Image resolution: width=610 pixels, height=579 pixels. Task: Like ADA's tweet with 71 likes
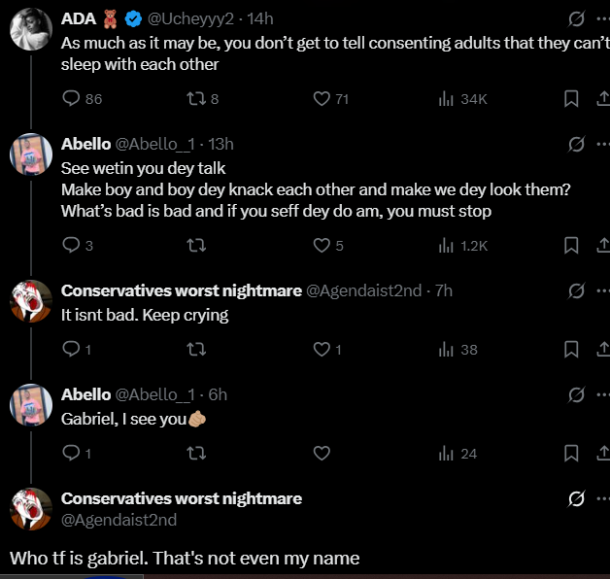click(322, 98)
